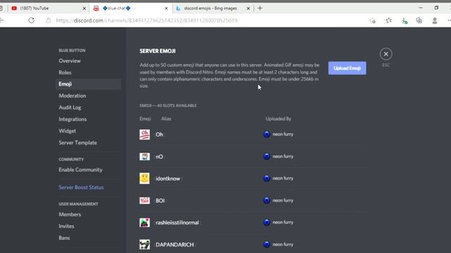
Task: Open the Bans management page
Action: pos(64,238)
